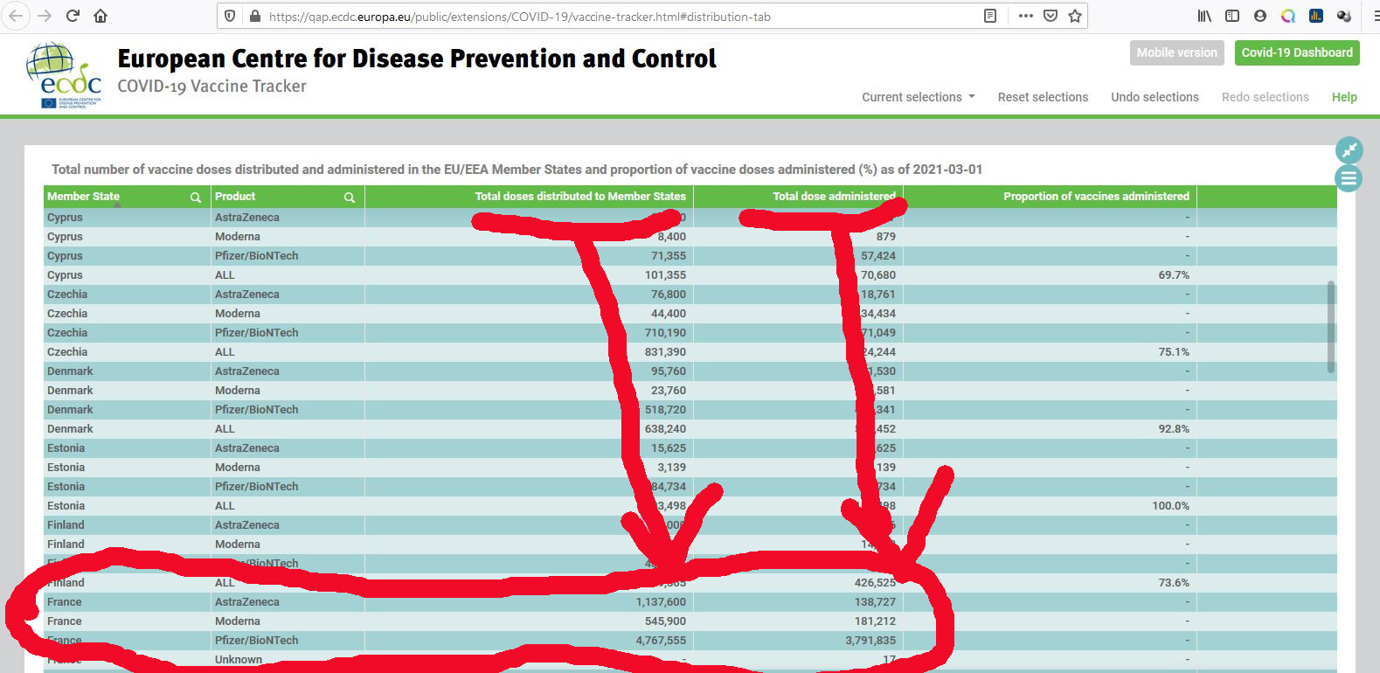Search the Product column
Screen dimensions: 1380x673
tap(350, 198)
